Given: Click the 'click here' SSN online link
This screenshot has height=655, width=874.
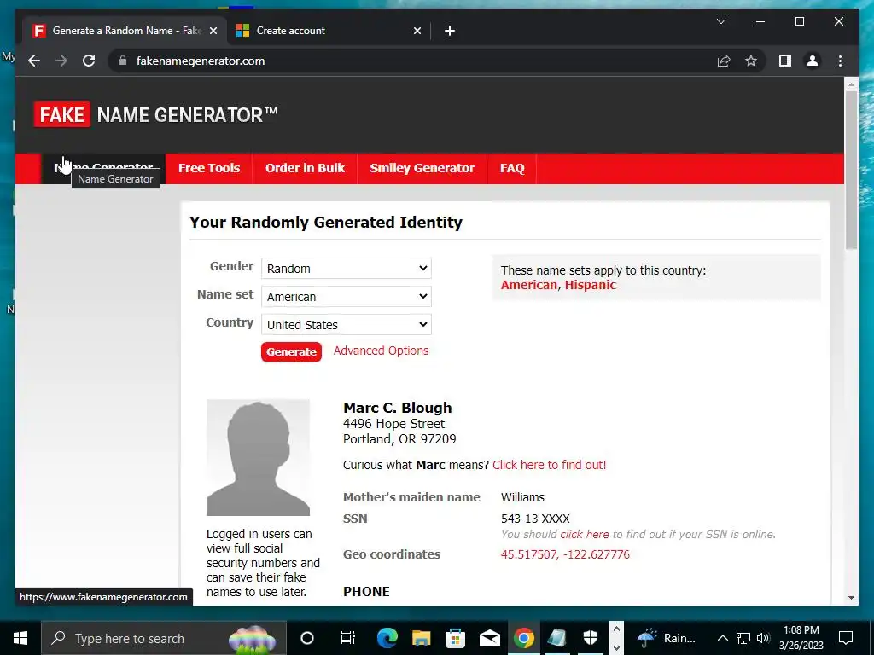Looking at the screenshot, I should [584, 535].
